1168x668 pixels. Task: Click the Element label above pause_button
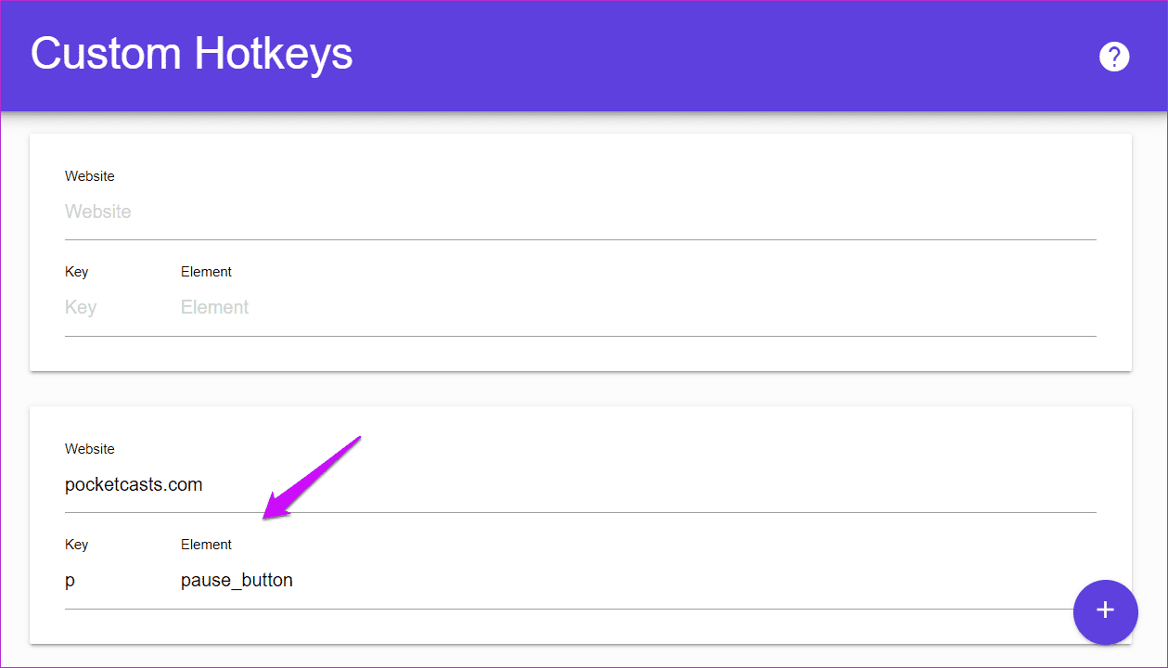point(206,545)
